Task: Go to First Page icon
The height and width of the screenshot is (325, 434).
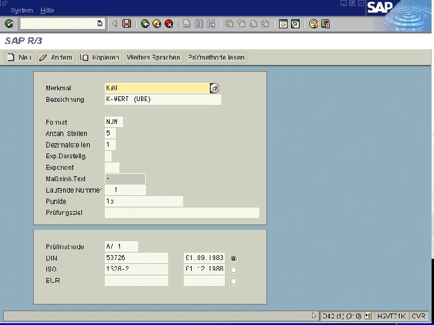Action: pos(229,23)
